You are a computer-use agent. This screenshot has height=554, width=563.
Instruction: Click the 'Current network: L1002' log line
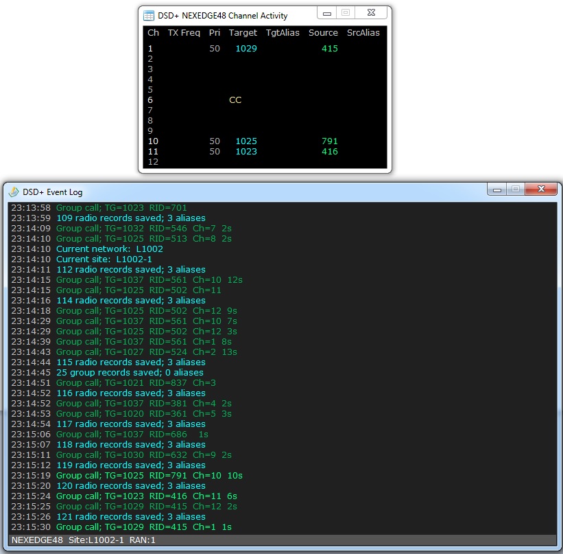click(x=87, y=249)
